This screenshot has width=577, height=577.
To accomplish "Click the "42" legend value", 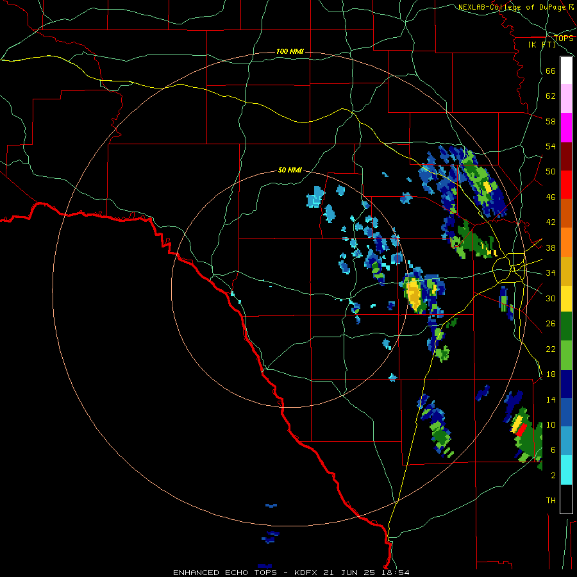I will [551, 222].
